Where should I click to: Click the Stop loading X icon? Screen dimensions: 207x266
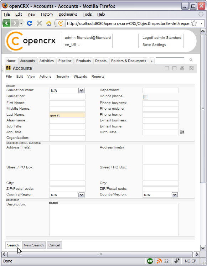pyautogui.click(x=39, y=23)
